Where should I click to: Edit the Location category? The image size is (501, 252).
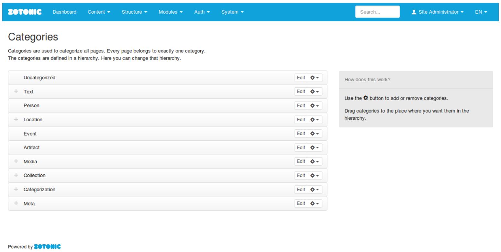point(301,120)
